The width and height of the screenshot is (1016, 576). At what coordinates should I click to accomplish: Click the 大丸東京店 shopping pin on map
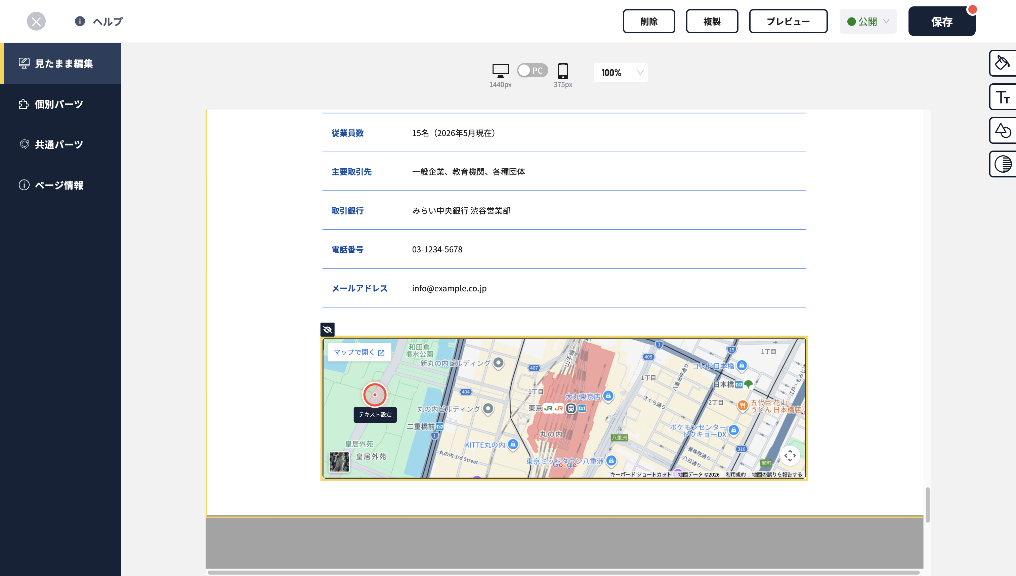pyautogui.click(x=609, y=396)
